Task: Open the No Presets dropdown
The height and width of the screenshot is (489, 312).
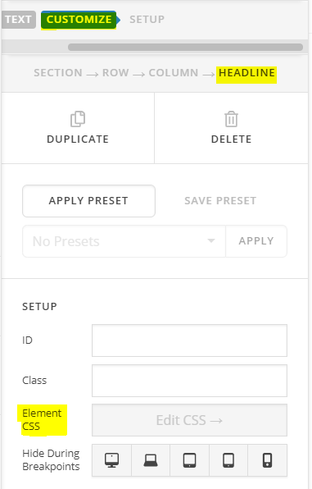Action: coord(124,241)
